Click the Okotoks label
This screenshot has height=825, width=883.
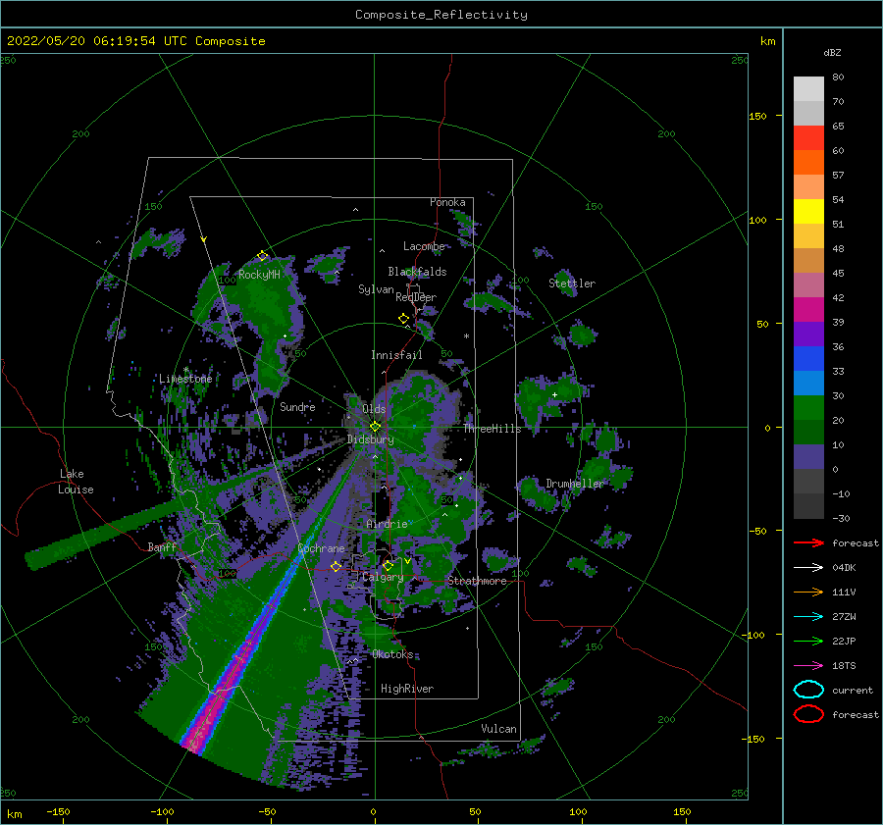tap(392, 654)
